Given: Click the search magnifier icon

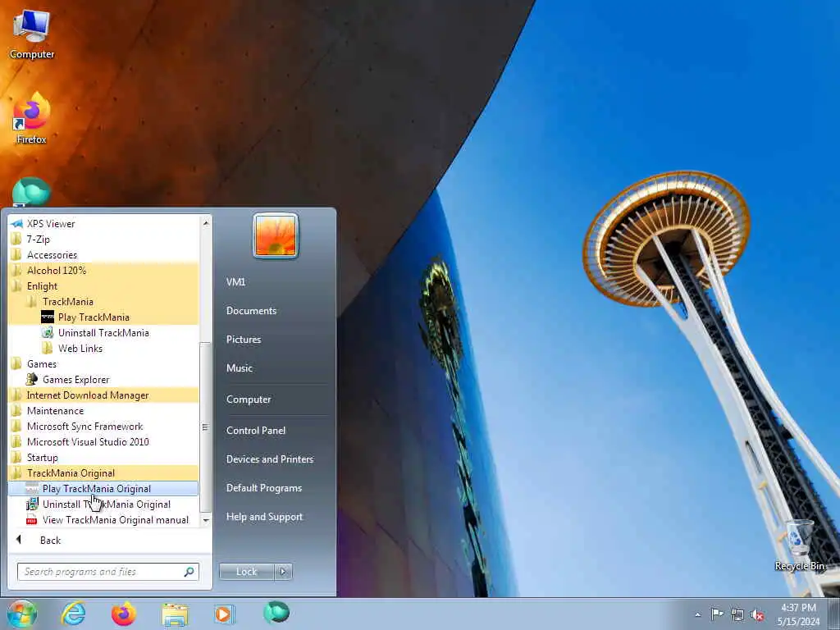Looking at the screenshot, I should (x=189, y=572).
